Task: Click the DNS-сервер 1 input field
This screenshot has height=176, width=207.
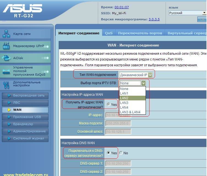Action: [x=118, y=163]
